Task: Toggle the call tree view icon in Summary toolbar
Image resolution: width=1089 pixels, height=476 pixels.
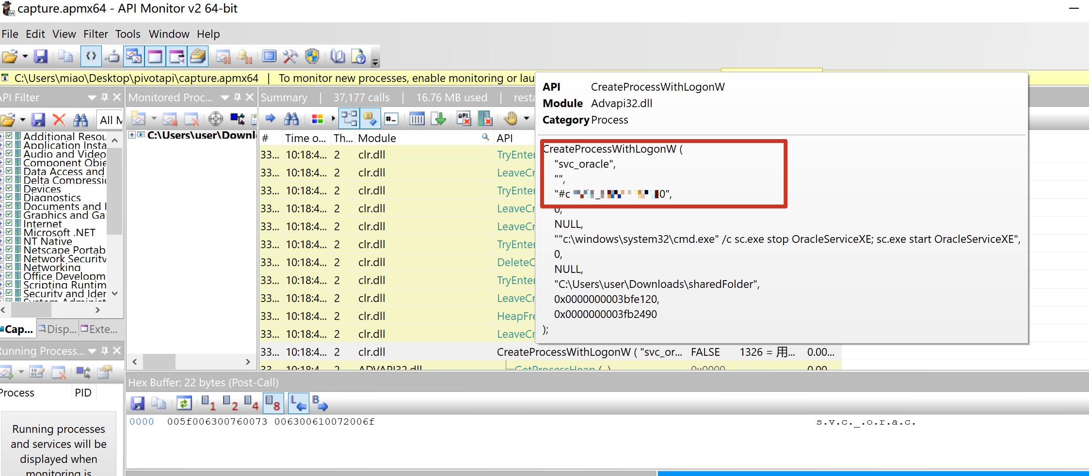Action: pyautogui.click(x=349, y=118)
